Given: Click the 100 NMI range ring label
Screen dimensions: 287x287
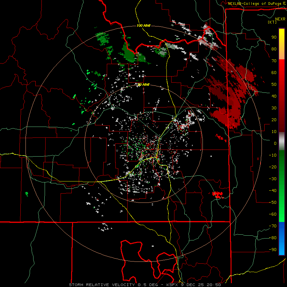Looking at the screenshot, I should [143, 26].
